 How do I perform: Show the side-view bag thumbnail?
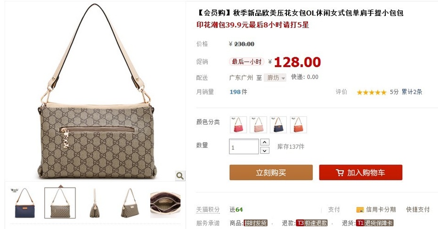pos(95,203)
